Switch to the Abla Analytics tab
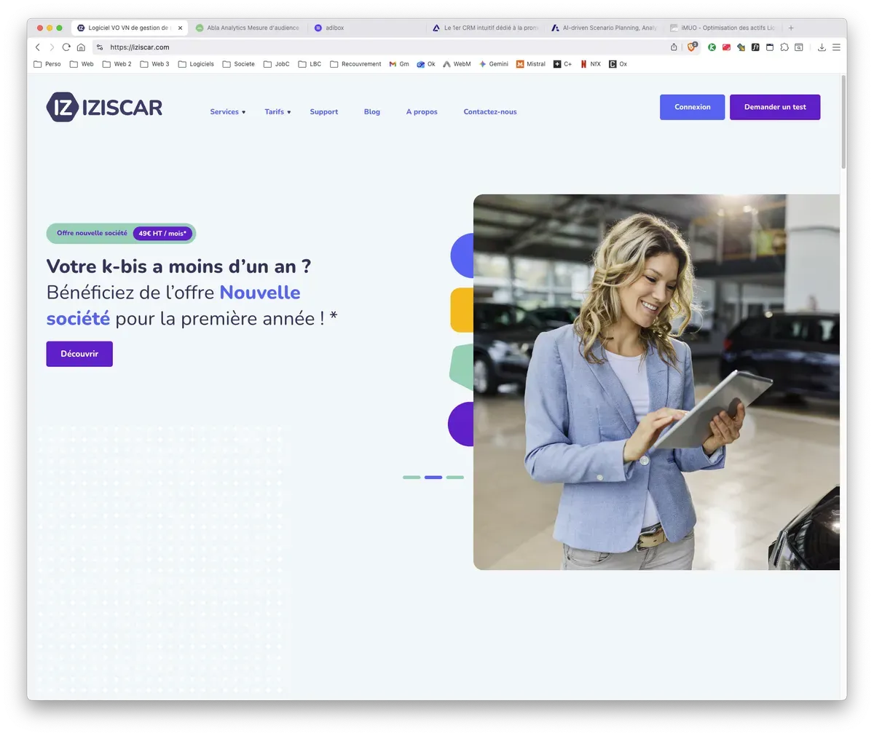Screen dimensions: 874x736 248,28
